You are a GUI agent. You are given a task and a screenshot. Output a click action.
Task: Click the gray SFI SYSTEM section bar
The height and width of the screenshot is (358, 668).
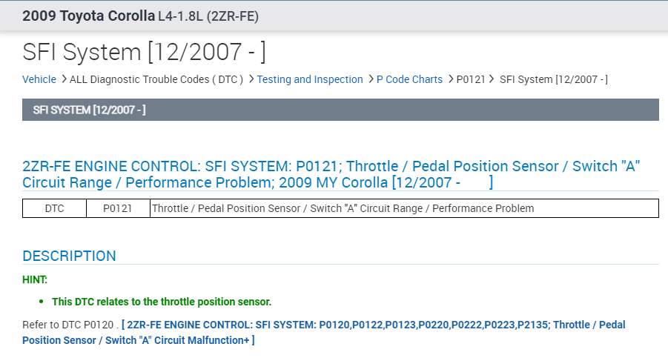(x=340, y=110)
